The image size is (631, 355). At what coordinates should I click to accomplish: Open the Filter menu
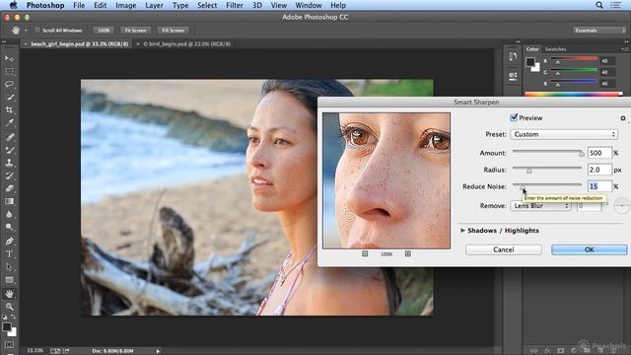[235, 5]
